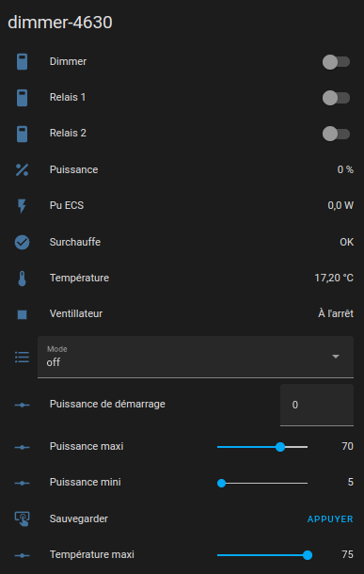Click the Pu ECS lightning bolt icon
This screenshot has height=574, width=364.
point(22,206)
